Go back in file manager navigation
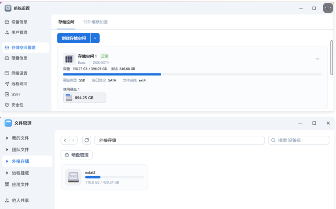This screenshot has width=336, height=209. 65,140
